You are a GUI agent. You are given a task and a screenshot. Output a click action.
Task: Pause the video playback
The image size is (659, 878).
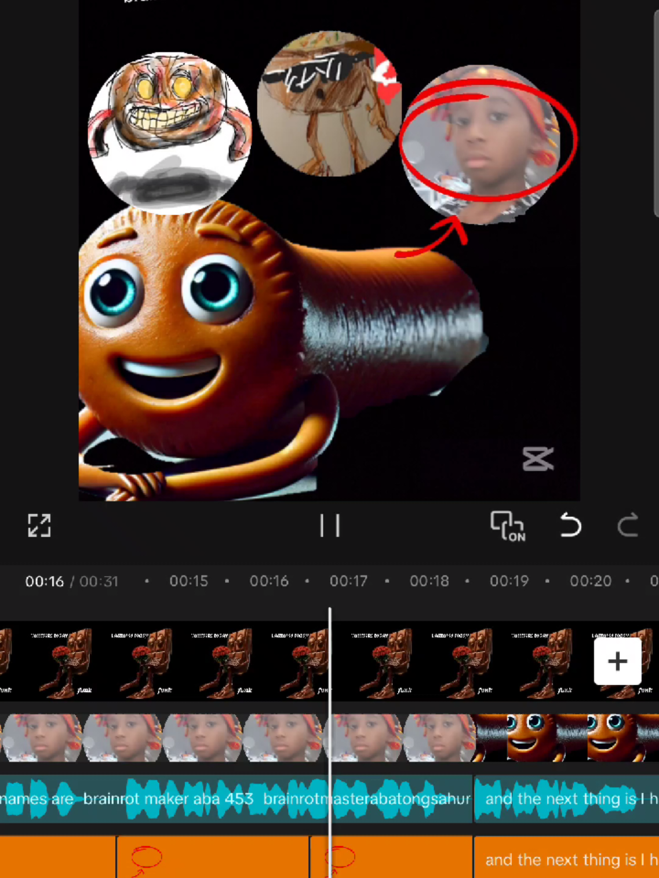pos(329,525)
